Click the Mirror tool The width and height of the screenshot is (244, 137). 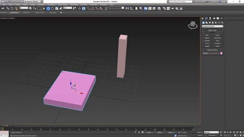(127, 8)
